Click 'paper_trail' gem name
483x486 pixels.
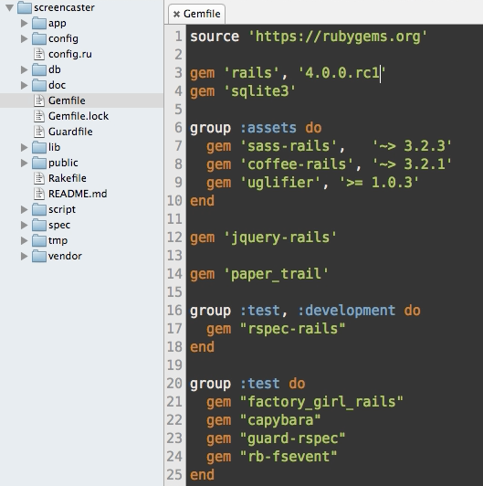pyautogui.click(x=276, y=274)
